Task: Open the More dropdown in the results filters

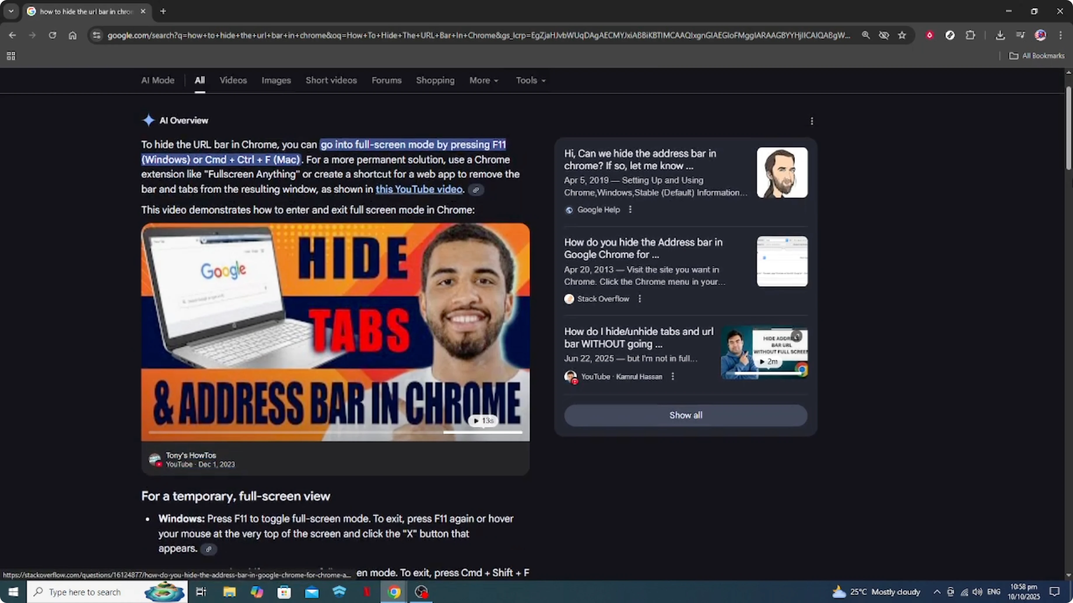Action: pyautogui.click(x=483, y=80)
